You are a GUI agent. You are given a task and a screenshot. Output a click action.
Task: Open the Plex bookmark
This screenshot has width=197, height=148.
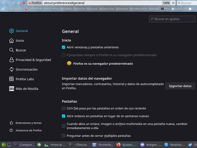click(x=166, y=9)
